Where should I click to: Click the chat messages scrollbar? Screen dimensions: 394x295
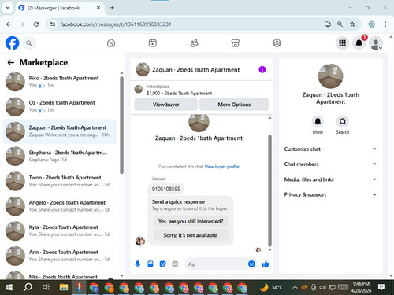point(269,190)
